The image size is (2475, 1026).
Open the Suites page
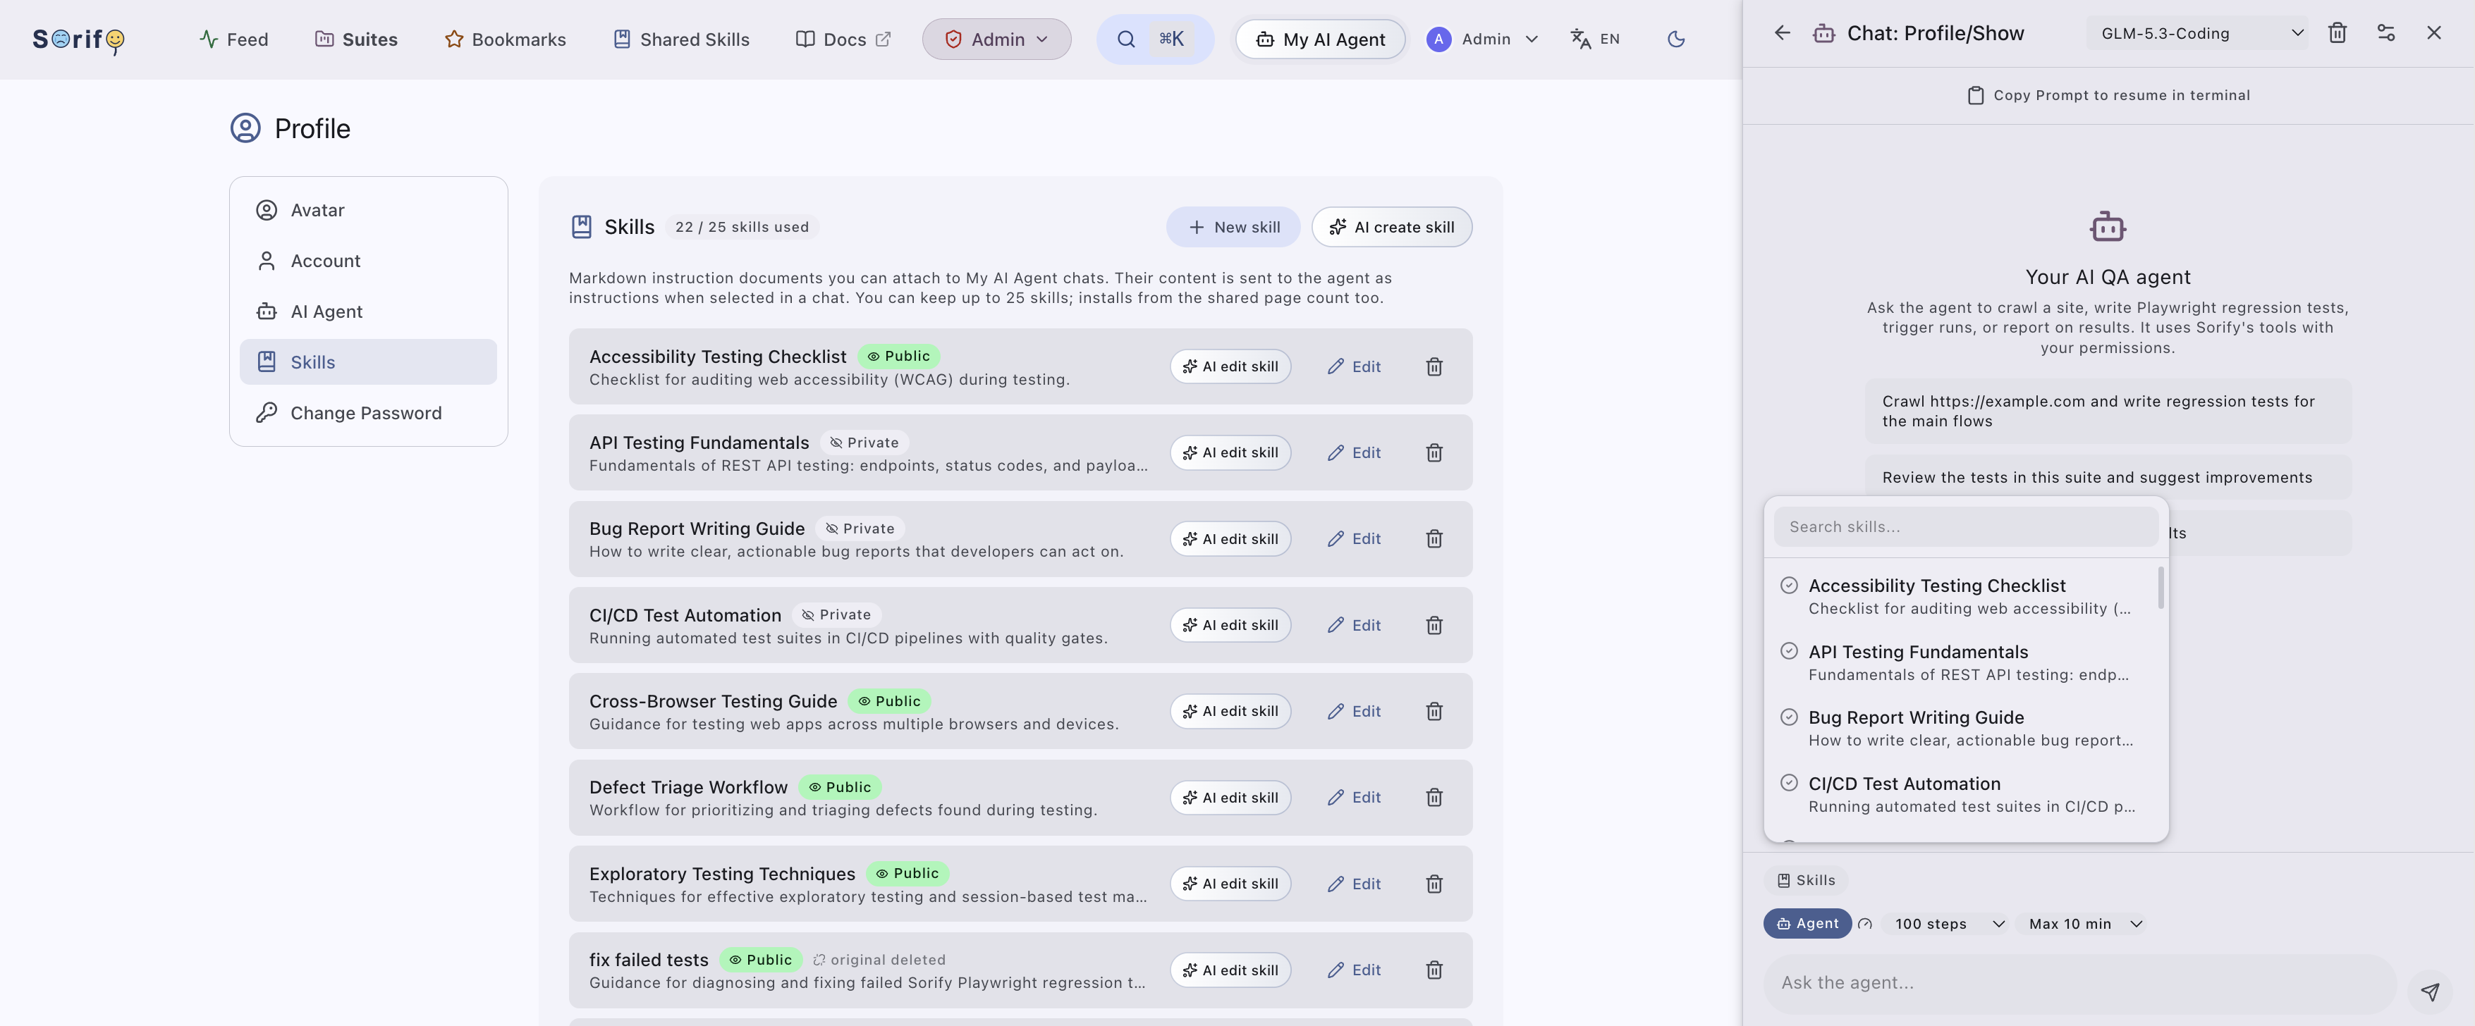click(357, 39)
